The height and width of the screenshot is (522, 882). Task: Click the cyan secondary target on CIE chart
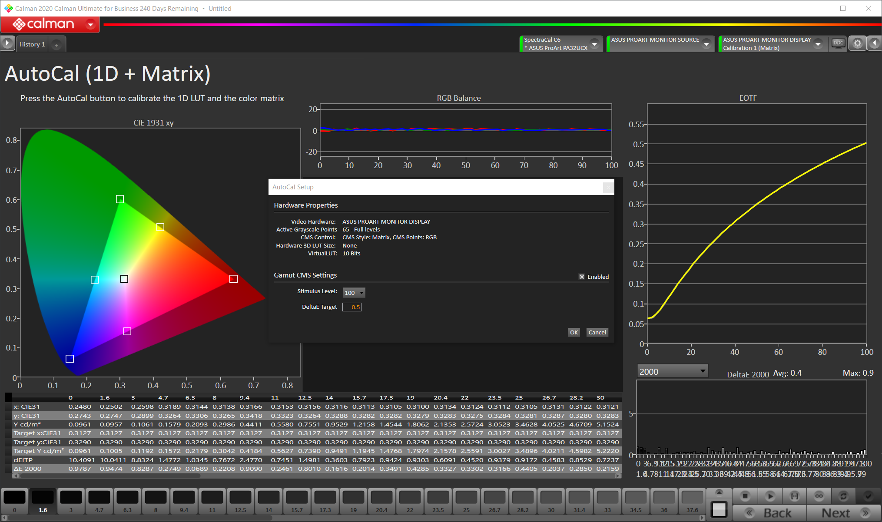point(95,280)
